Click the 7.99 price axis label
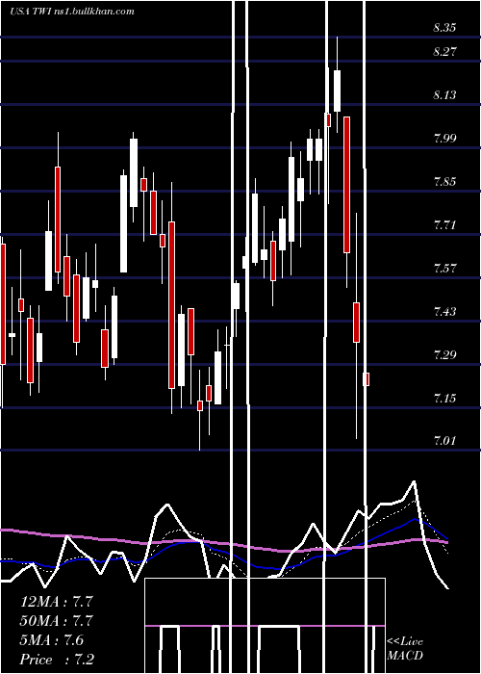The image size is (481, 674). [444, 139]
